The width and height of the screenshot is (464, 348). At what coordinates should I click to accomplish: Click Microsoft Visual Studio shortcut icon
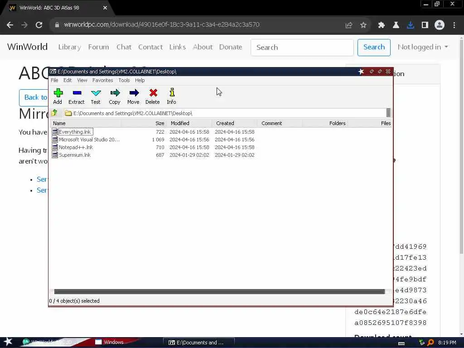(x=55, y=140)
